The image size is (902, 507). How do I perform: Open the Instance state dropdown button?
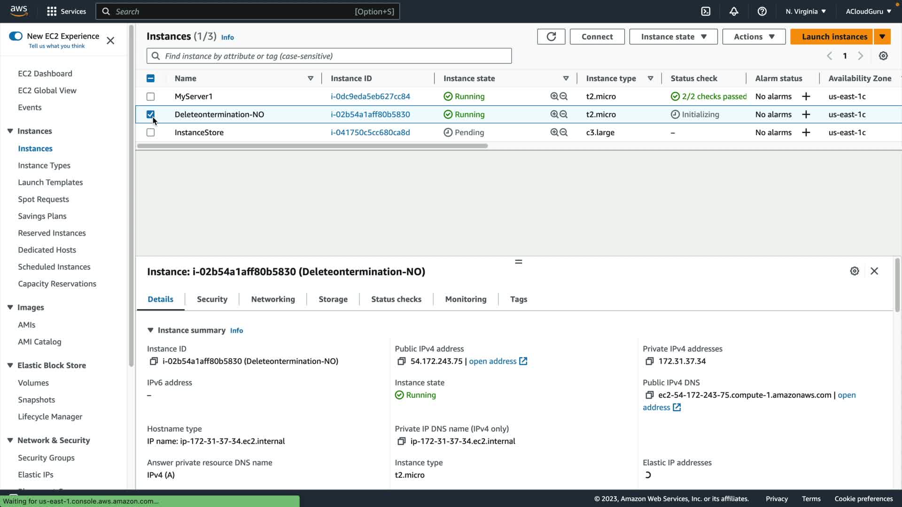(673, 37)
